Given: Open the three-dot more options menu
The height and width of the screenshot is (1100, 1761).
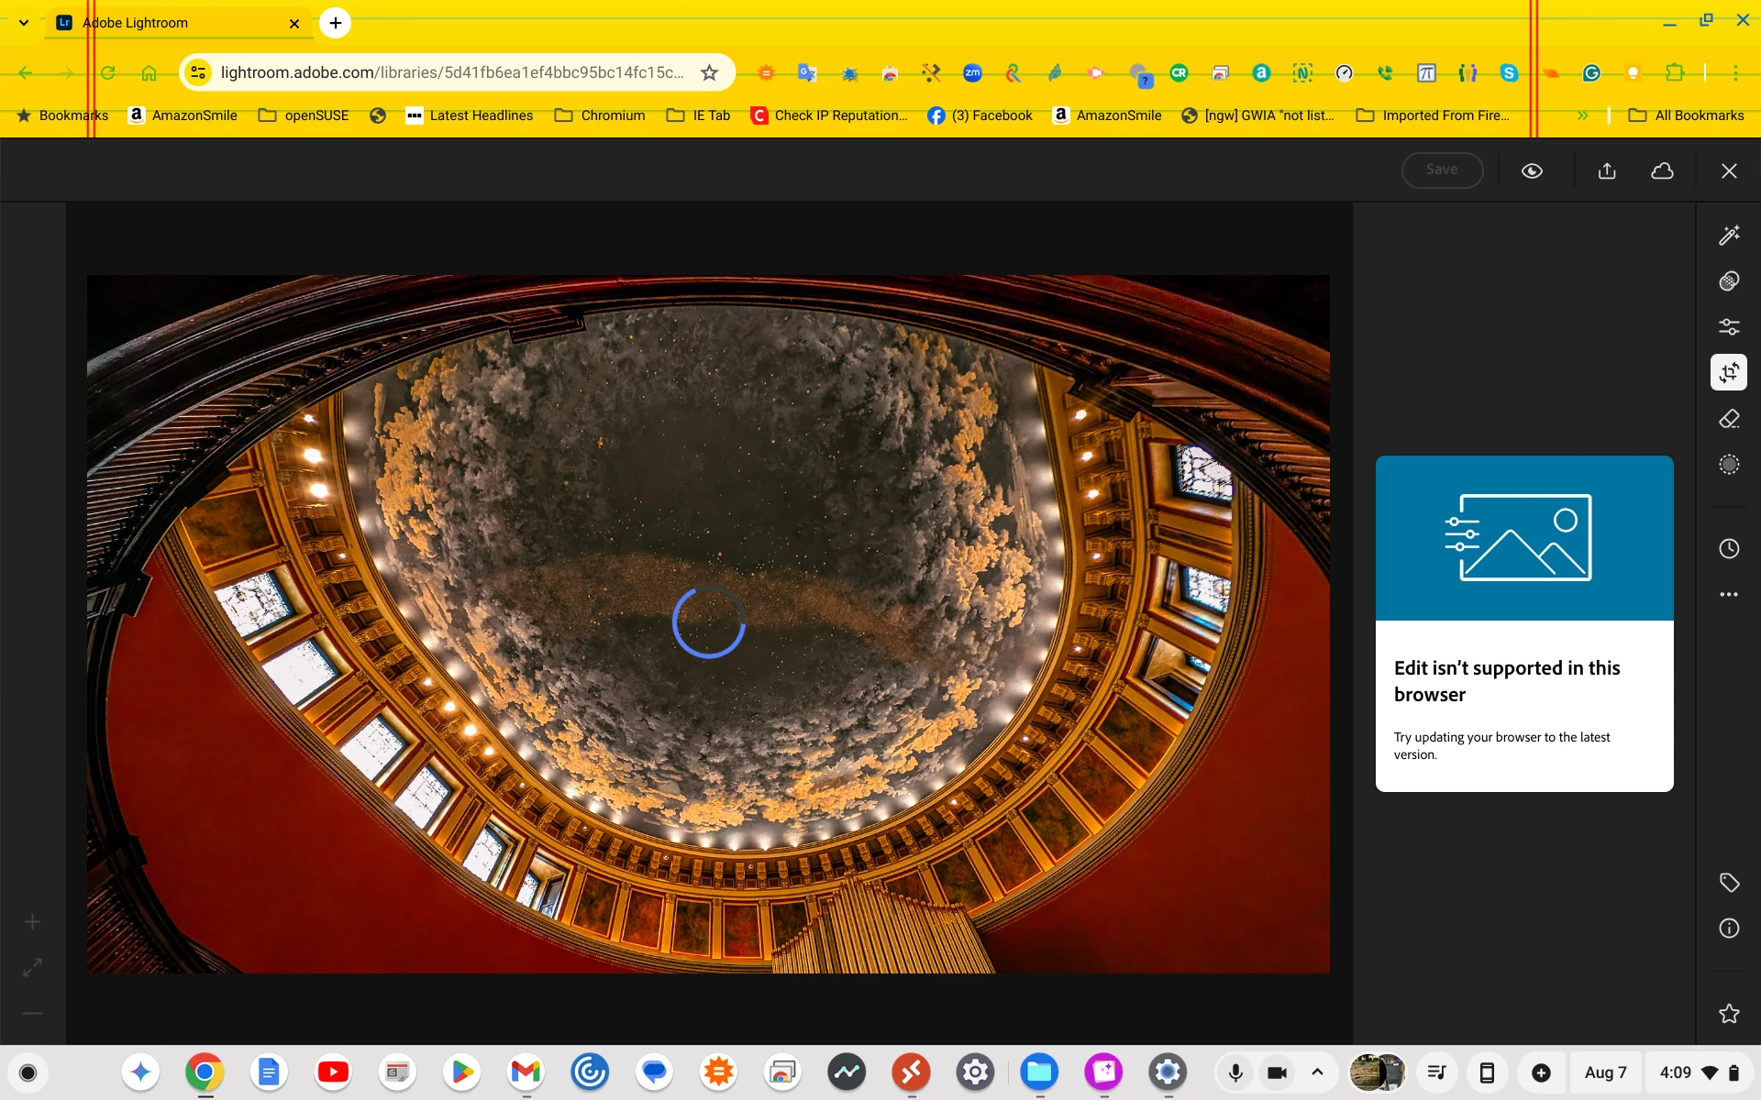Looking at the screenshot, I should [x=1729, y=595].
